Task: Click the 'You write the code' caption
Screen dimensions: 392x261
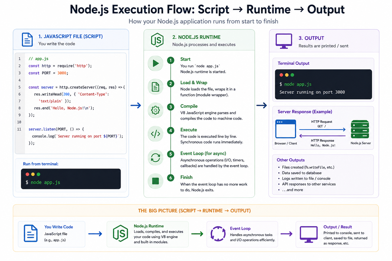Action: click(x=57, y=44)
